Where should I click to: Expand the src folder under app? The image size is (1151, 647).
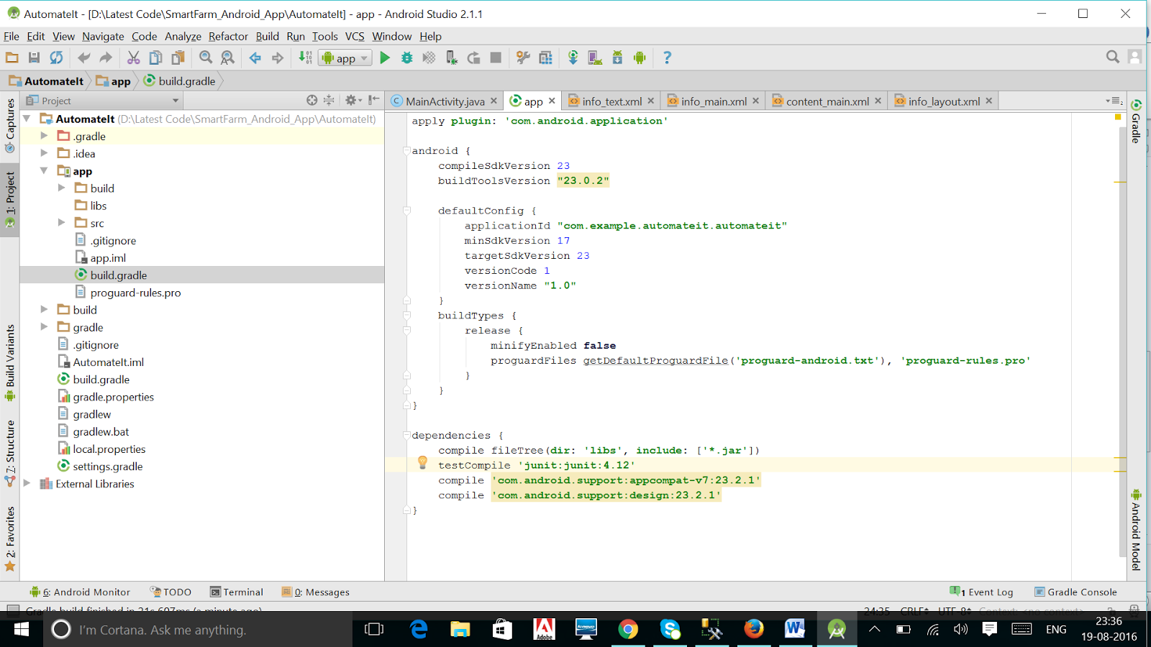coord(61,223)
